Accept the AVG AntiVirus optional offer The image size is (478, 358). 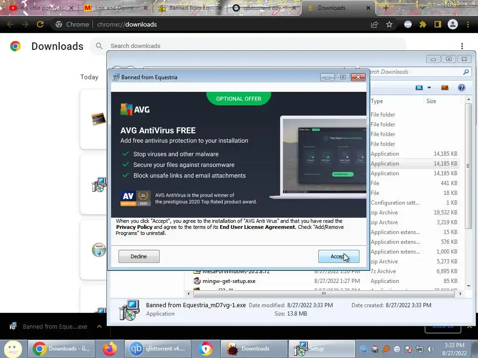[x=339, y=256]
